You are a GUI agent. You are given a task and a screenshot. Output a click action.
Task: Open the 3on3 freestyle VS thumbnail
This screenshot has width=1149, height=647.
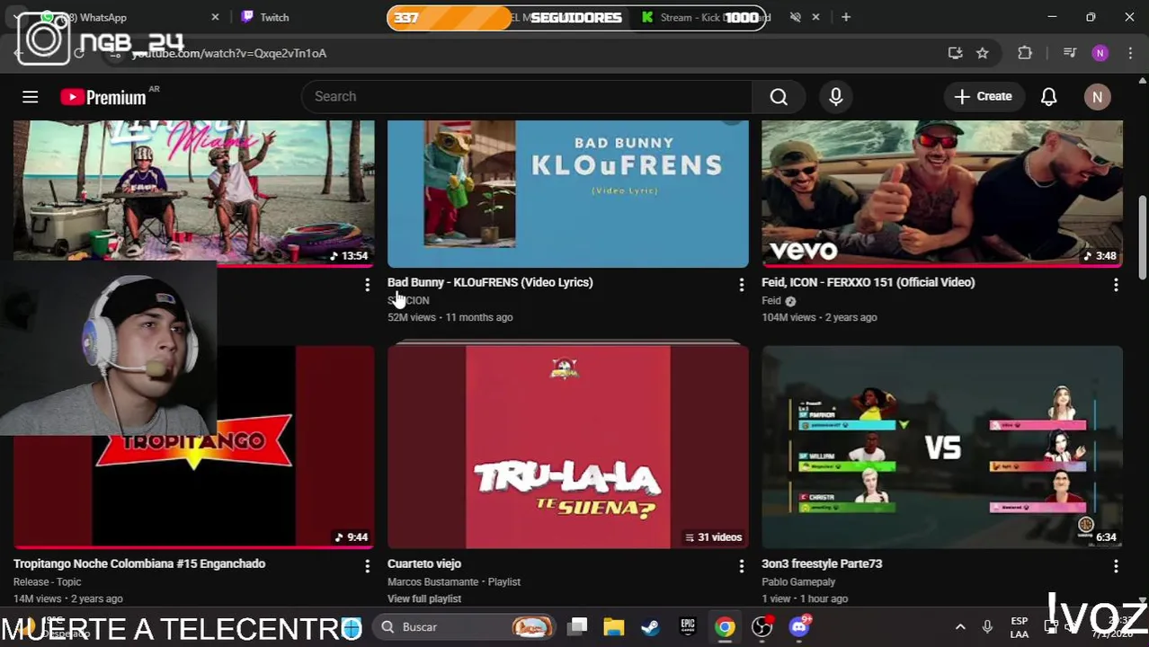point(942,447)
